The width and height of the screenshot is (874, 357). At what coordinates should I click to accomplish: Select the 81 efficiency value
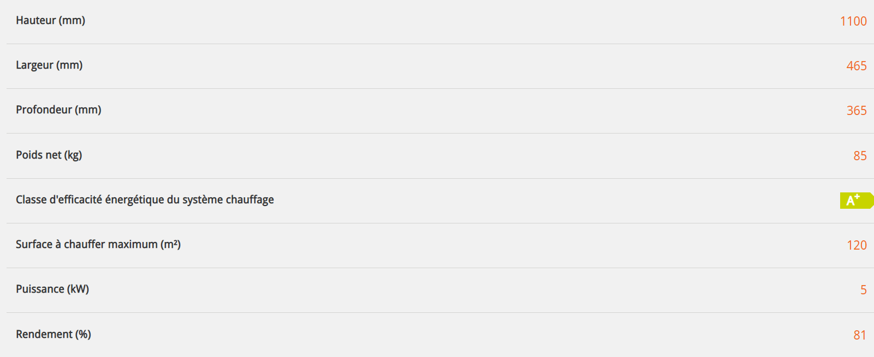(x=860, y=335)
